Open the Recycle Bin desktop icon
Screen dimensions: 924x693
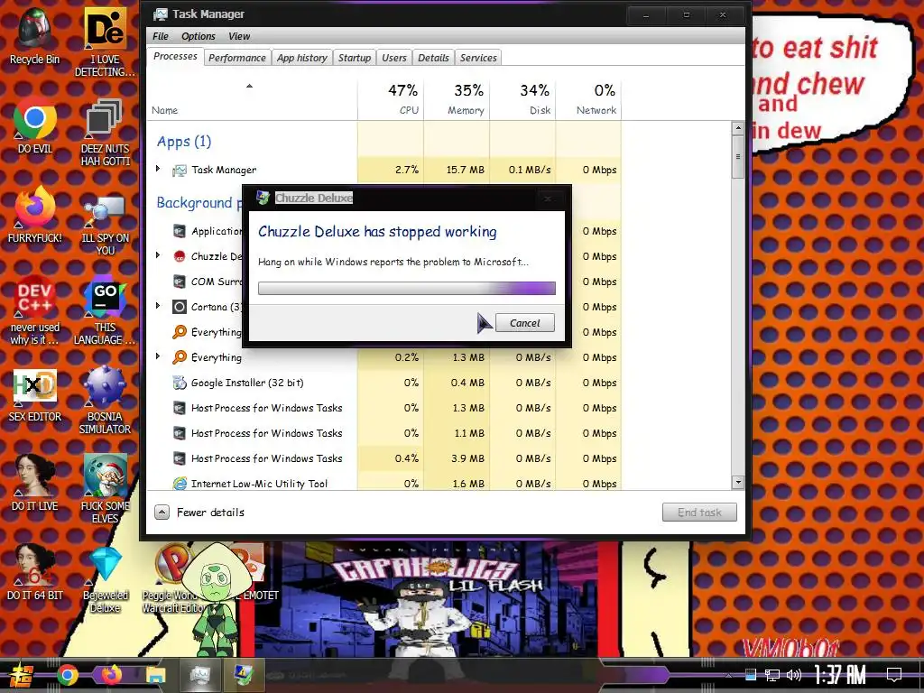pos(35,35)
